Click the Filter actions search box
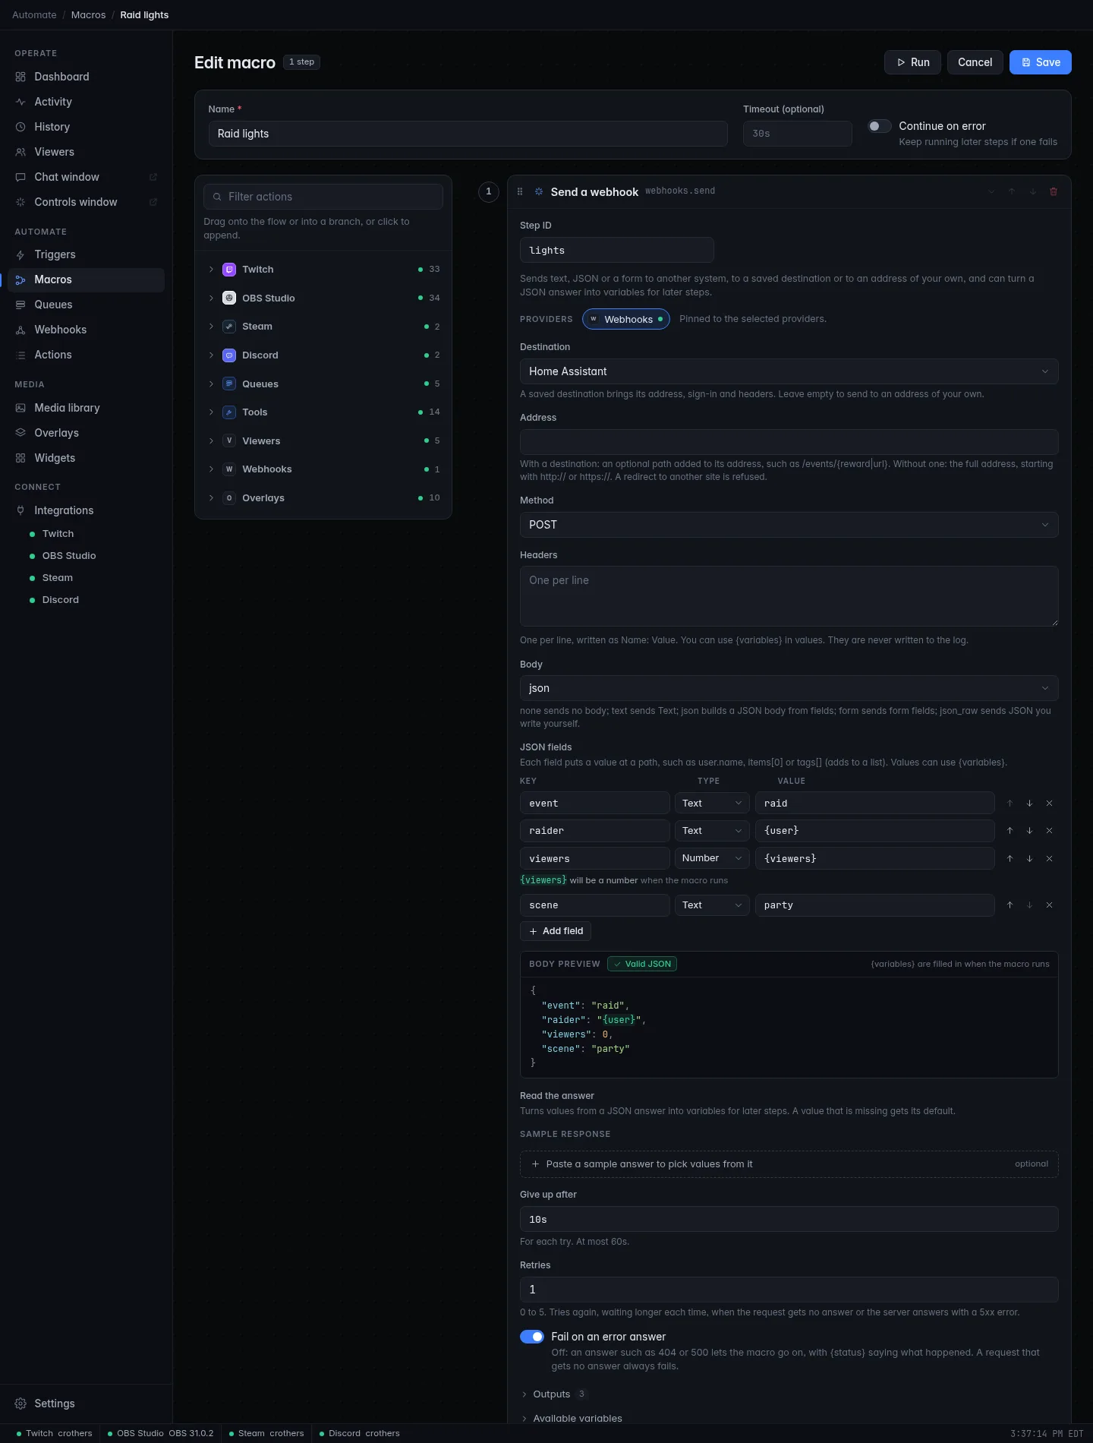 (323, 197)
